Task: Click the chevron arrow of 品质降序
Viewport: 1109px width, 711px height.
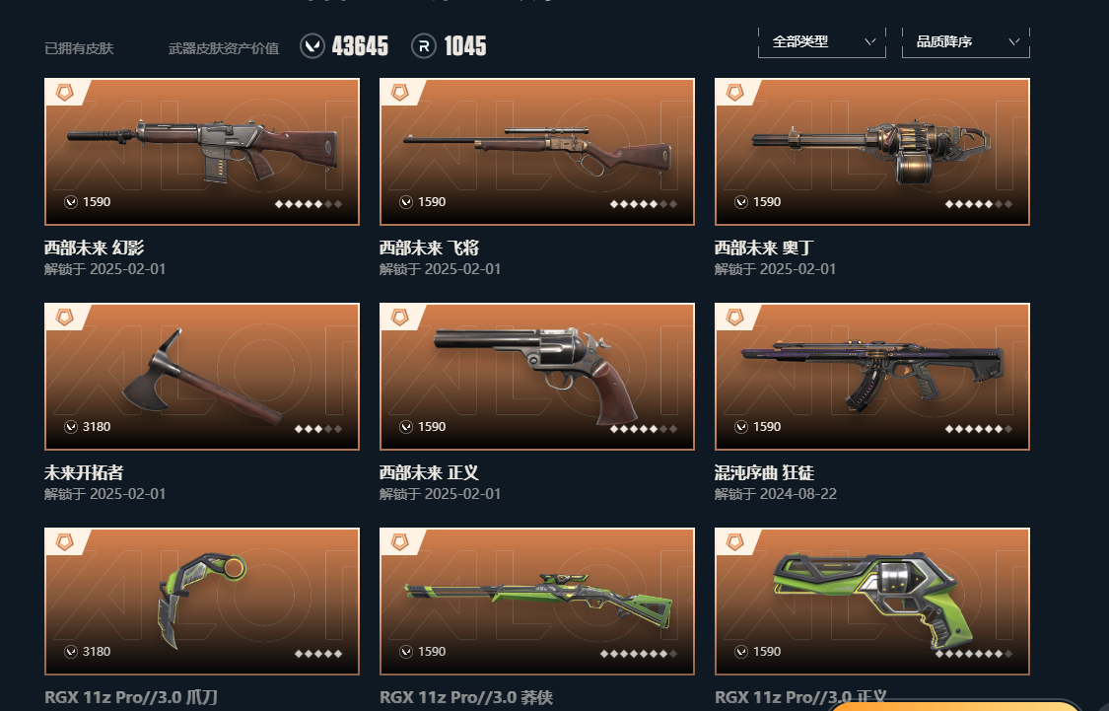Action: tap(1013, 41)
